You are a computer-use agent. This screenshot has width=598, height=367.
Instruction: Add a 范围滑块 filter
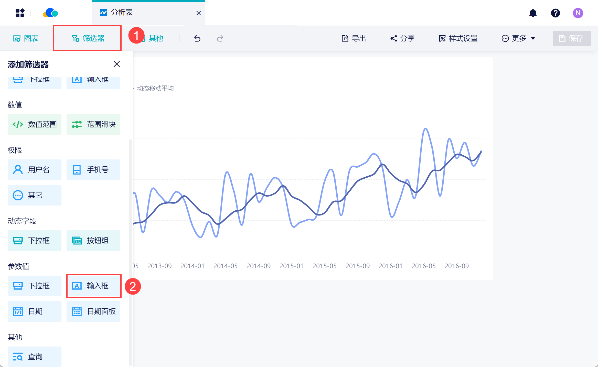[93, 124]
